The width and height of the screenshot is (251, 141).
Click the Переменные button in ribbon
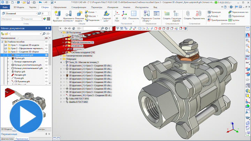238,16
